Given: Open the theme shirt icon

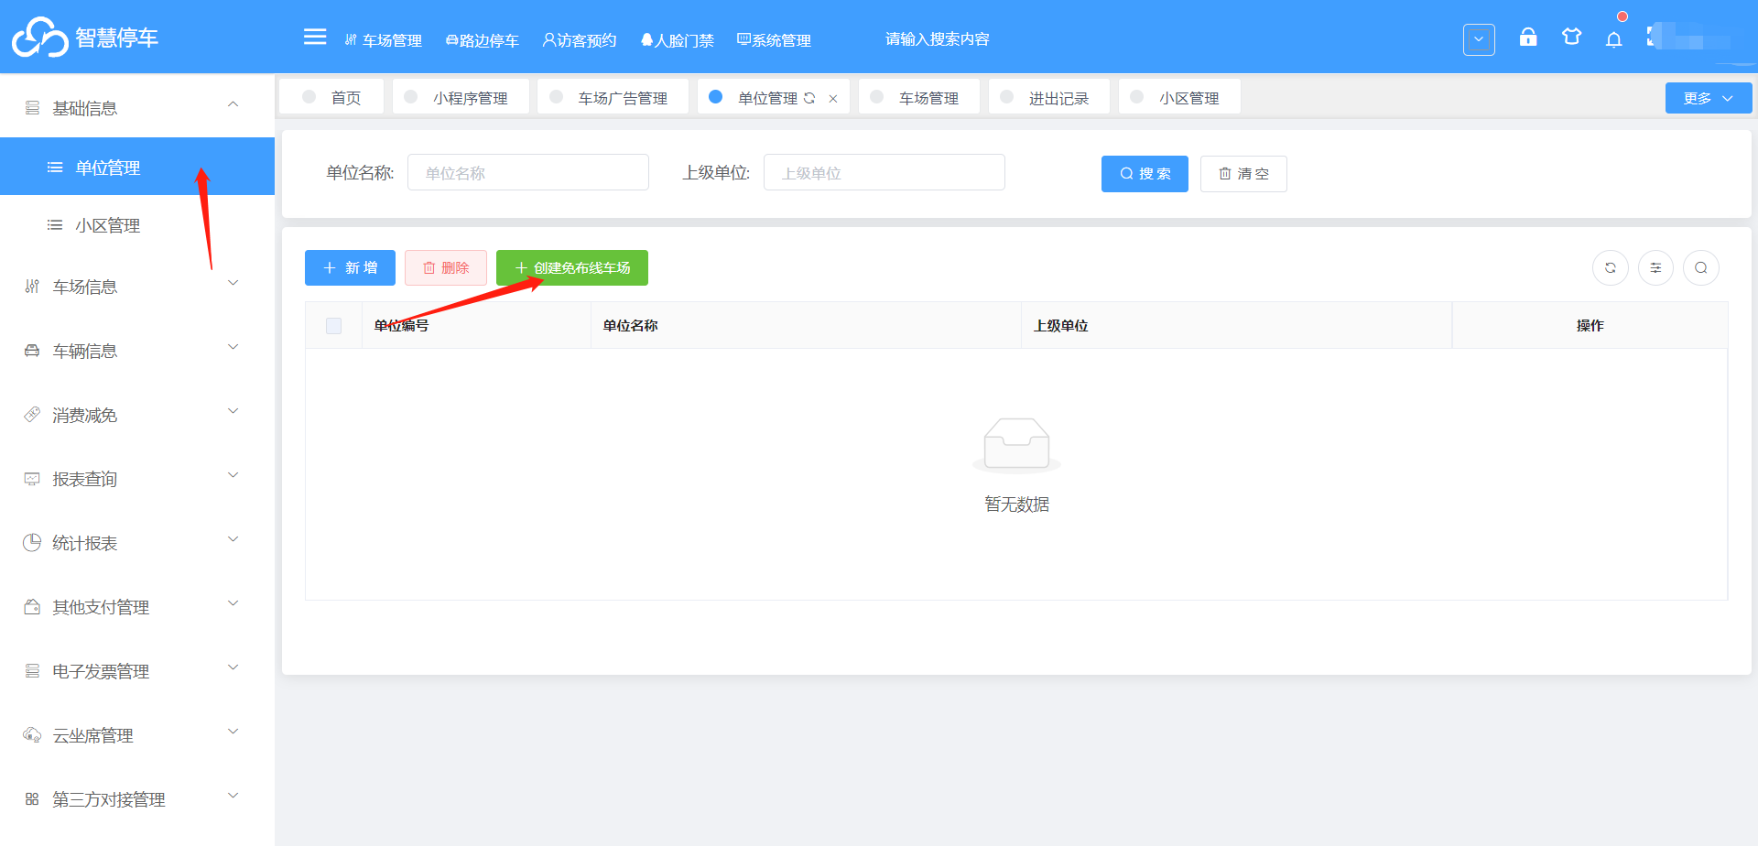Looking at the screenshot, I should coord(1572,37).
